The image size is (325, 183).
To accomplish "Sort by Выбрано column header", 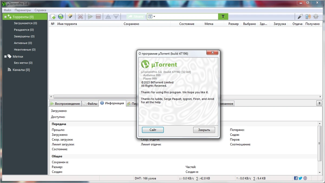I will 249,24.
